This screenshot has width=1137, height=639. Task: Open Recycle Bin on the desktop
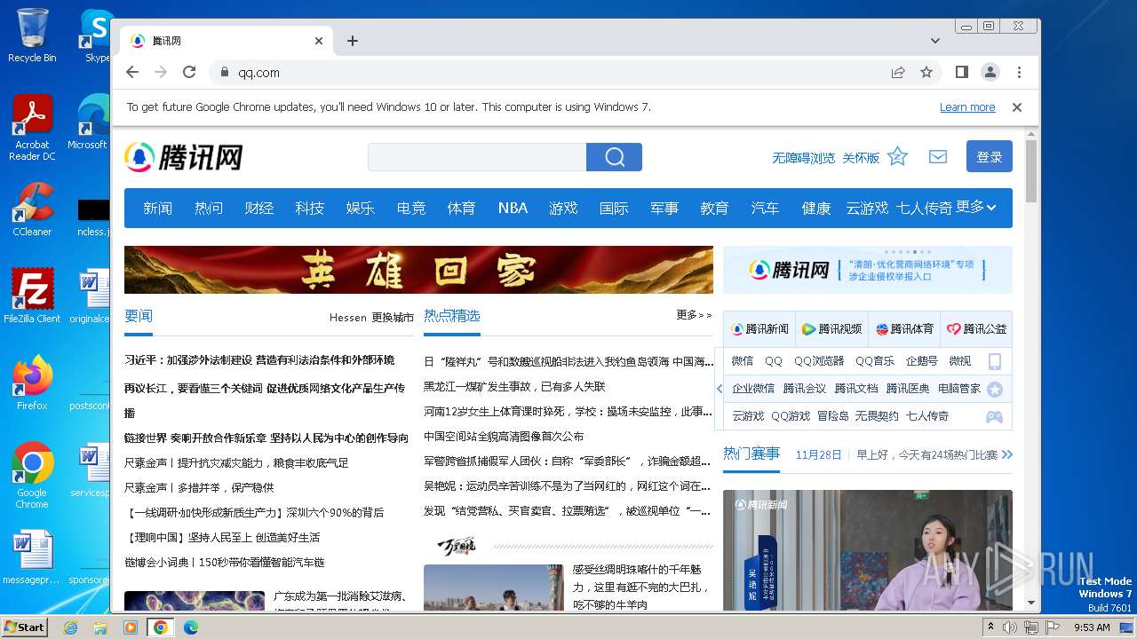(x=32, y=35)
